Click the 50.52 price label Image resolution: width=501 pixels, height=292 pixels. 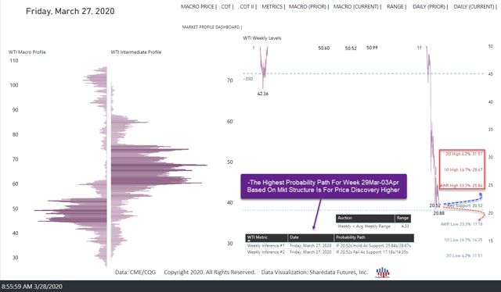click(x=351, y=48)
